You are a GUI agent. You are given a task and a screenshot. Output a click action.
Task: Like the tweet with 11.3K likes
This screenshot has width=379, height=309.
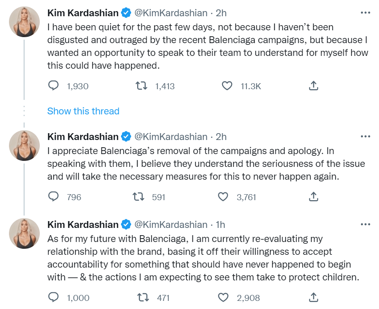(x=227, y=86)
